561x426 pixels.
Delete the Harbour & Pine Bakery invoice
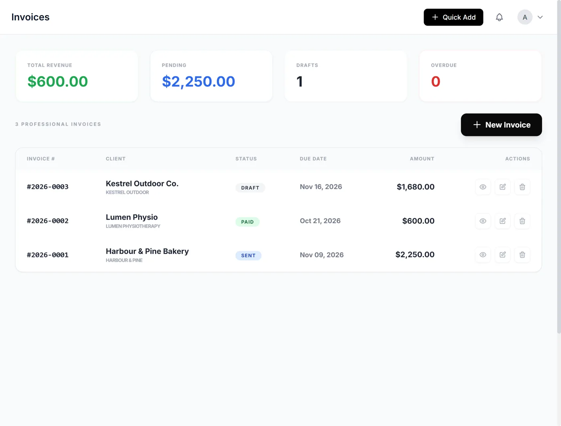pos(522,255)
